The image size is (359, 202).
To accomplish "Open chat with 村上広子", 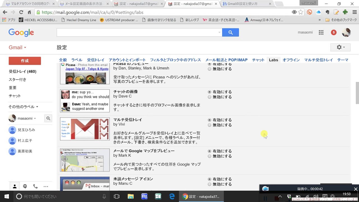I will (25, 140).
